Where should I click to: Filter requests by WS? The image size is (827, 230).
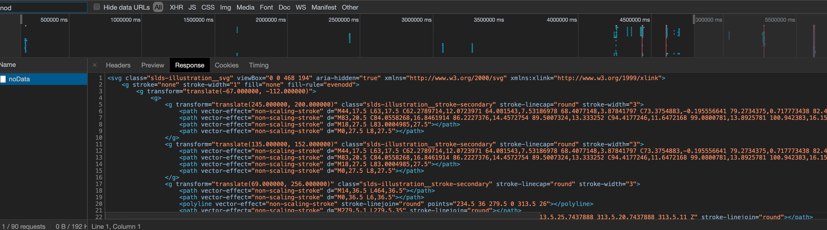[300, 7]
